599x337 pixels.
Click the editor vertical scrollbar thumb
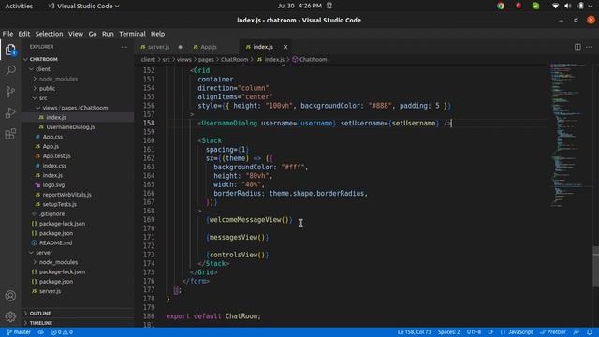pos(595,267)
